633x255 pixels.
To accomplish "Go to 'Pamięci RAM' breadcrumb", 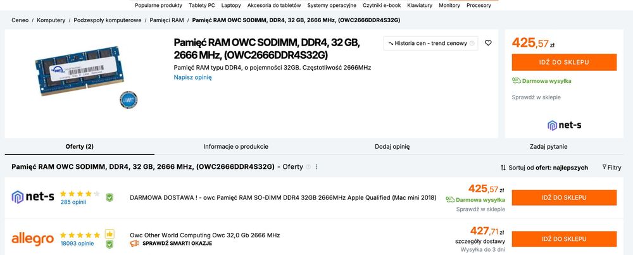I will click(x=166, y=20).
